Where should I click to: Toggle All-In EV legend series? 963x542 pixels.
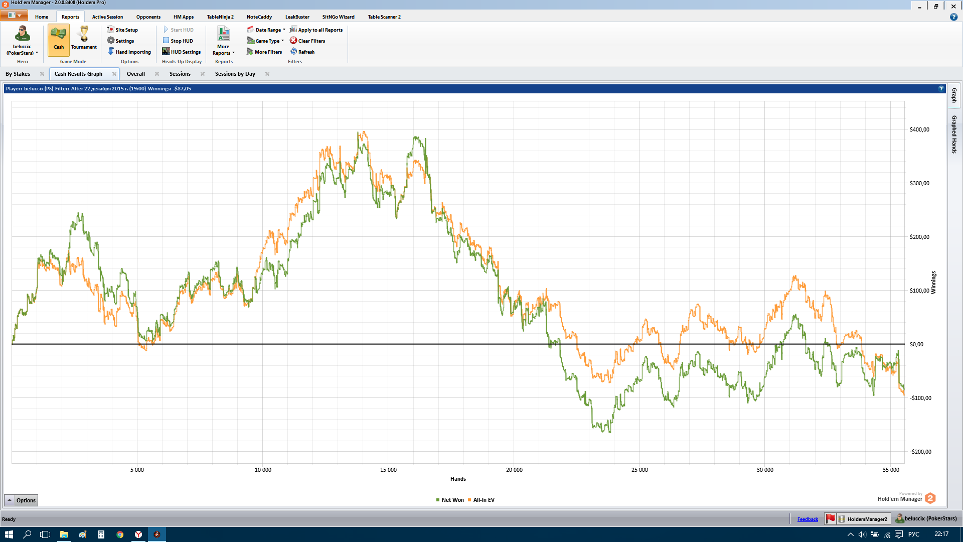point(481,500)
